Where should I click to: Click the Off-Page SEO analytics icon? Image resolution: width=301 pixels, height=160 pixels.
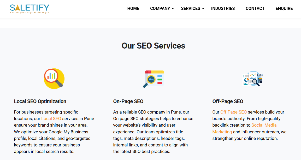click(253, 79)
